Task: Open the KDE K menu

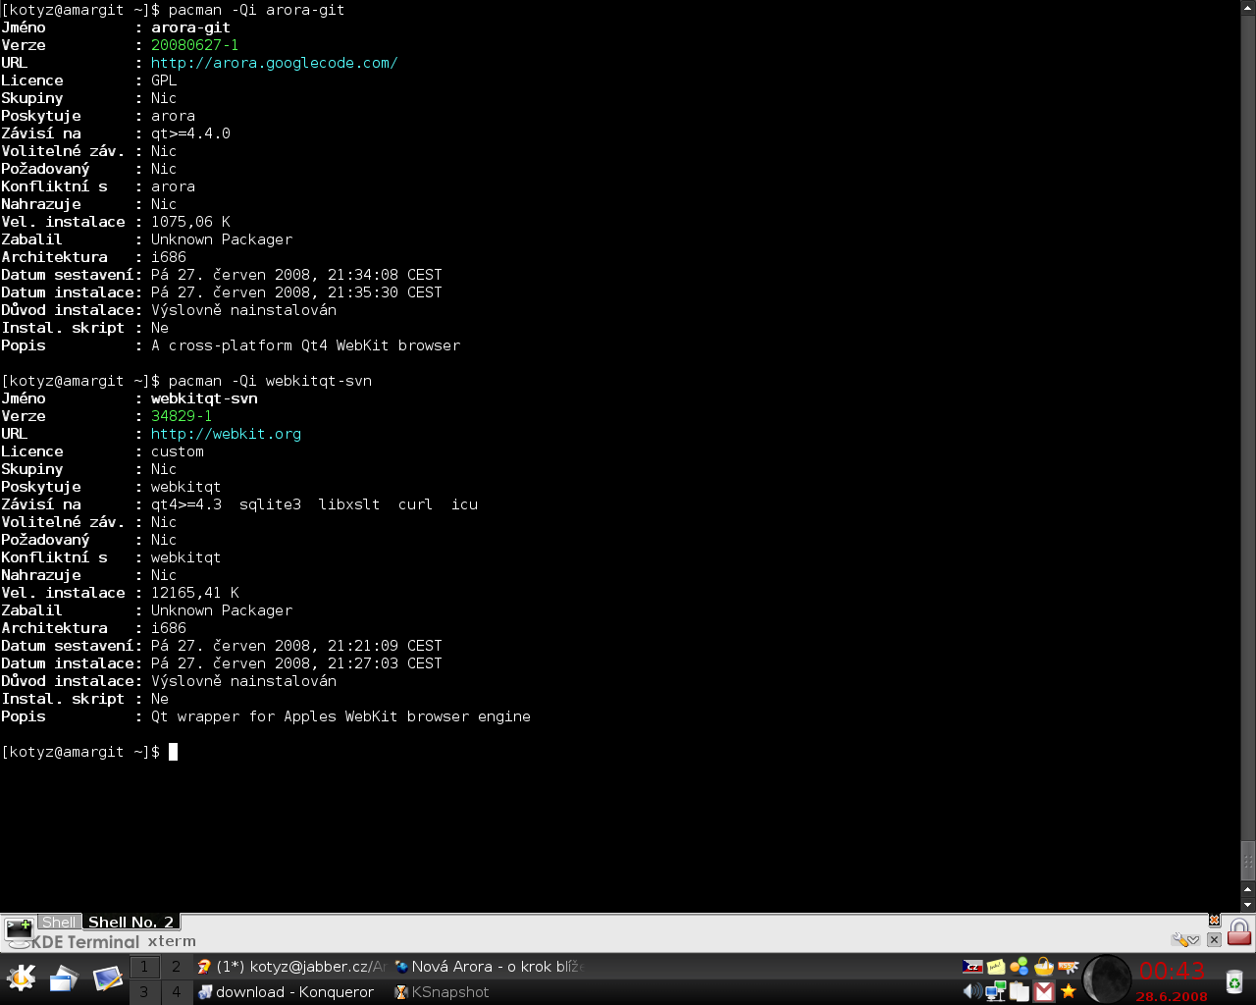Action: click(22, 979)
